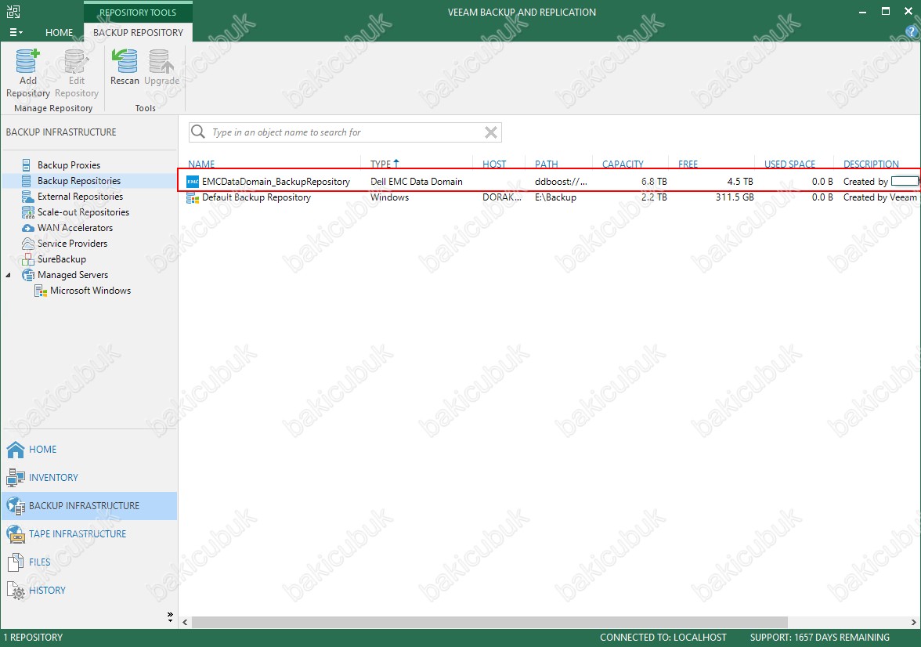Select SureBackup tree node
921x647 pixels.
62,259
